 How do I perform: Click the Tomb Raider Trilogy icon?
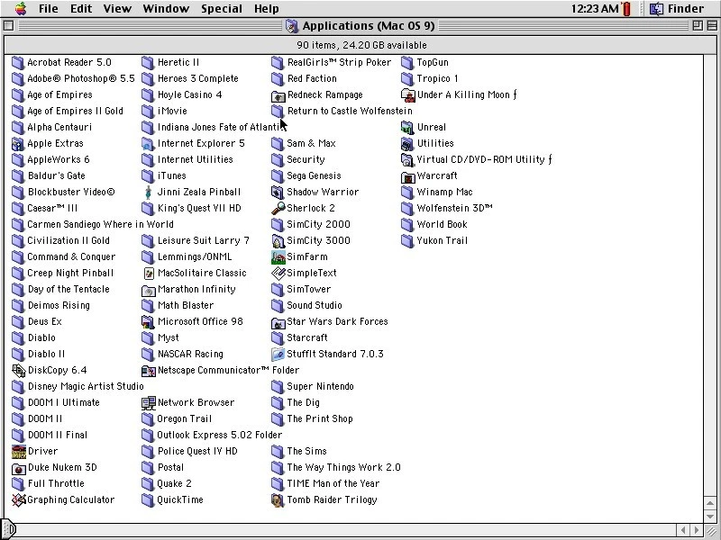278,500
